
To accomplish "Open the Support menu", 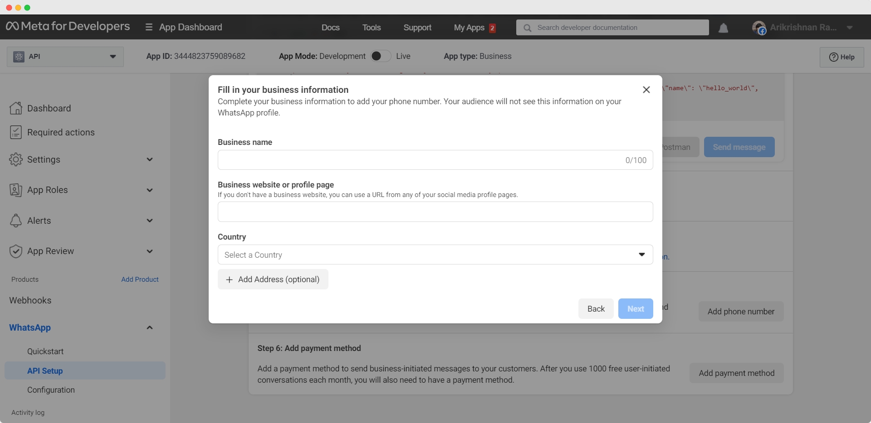I will tap(417, 28).
